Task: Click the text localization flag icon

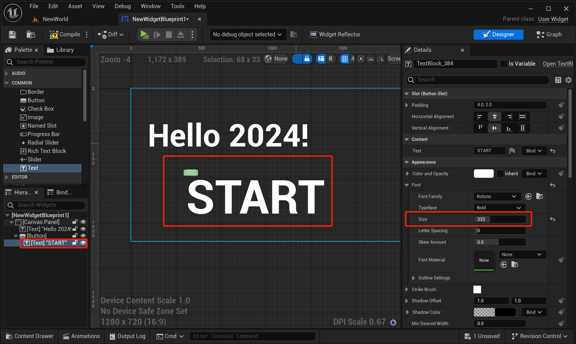Action: pos(512,151)
